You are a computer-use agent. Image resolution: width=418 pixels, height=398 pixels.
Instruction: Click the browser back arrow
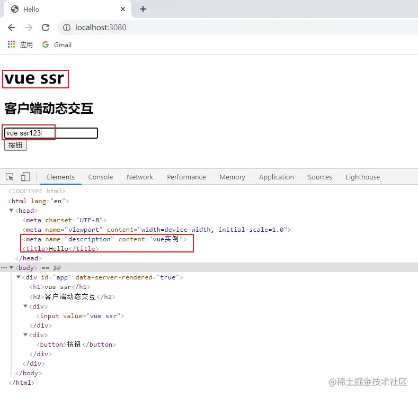point(12,28)
